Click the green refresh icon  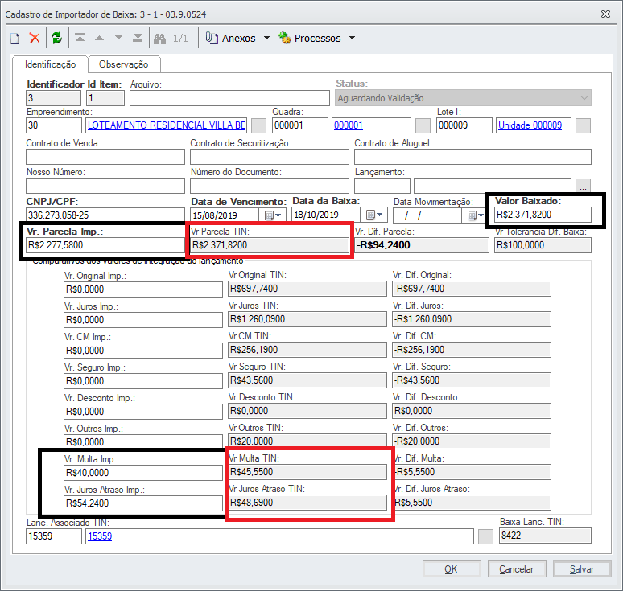[57, 38]
